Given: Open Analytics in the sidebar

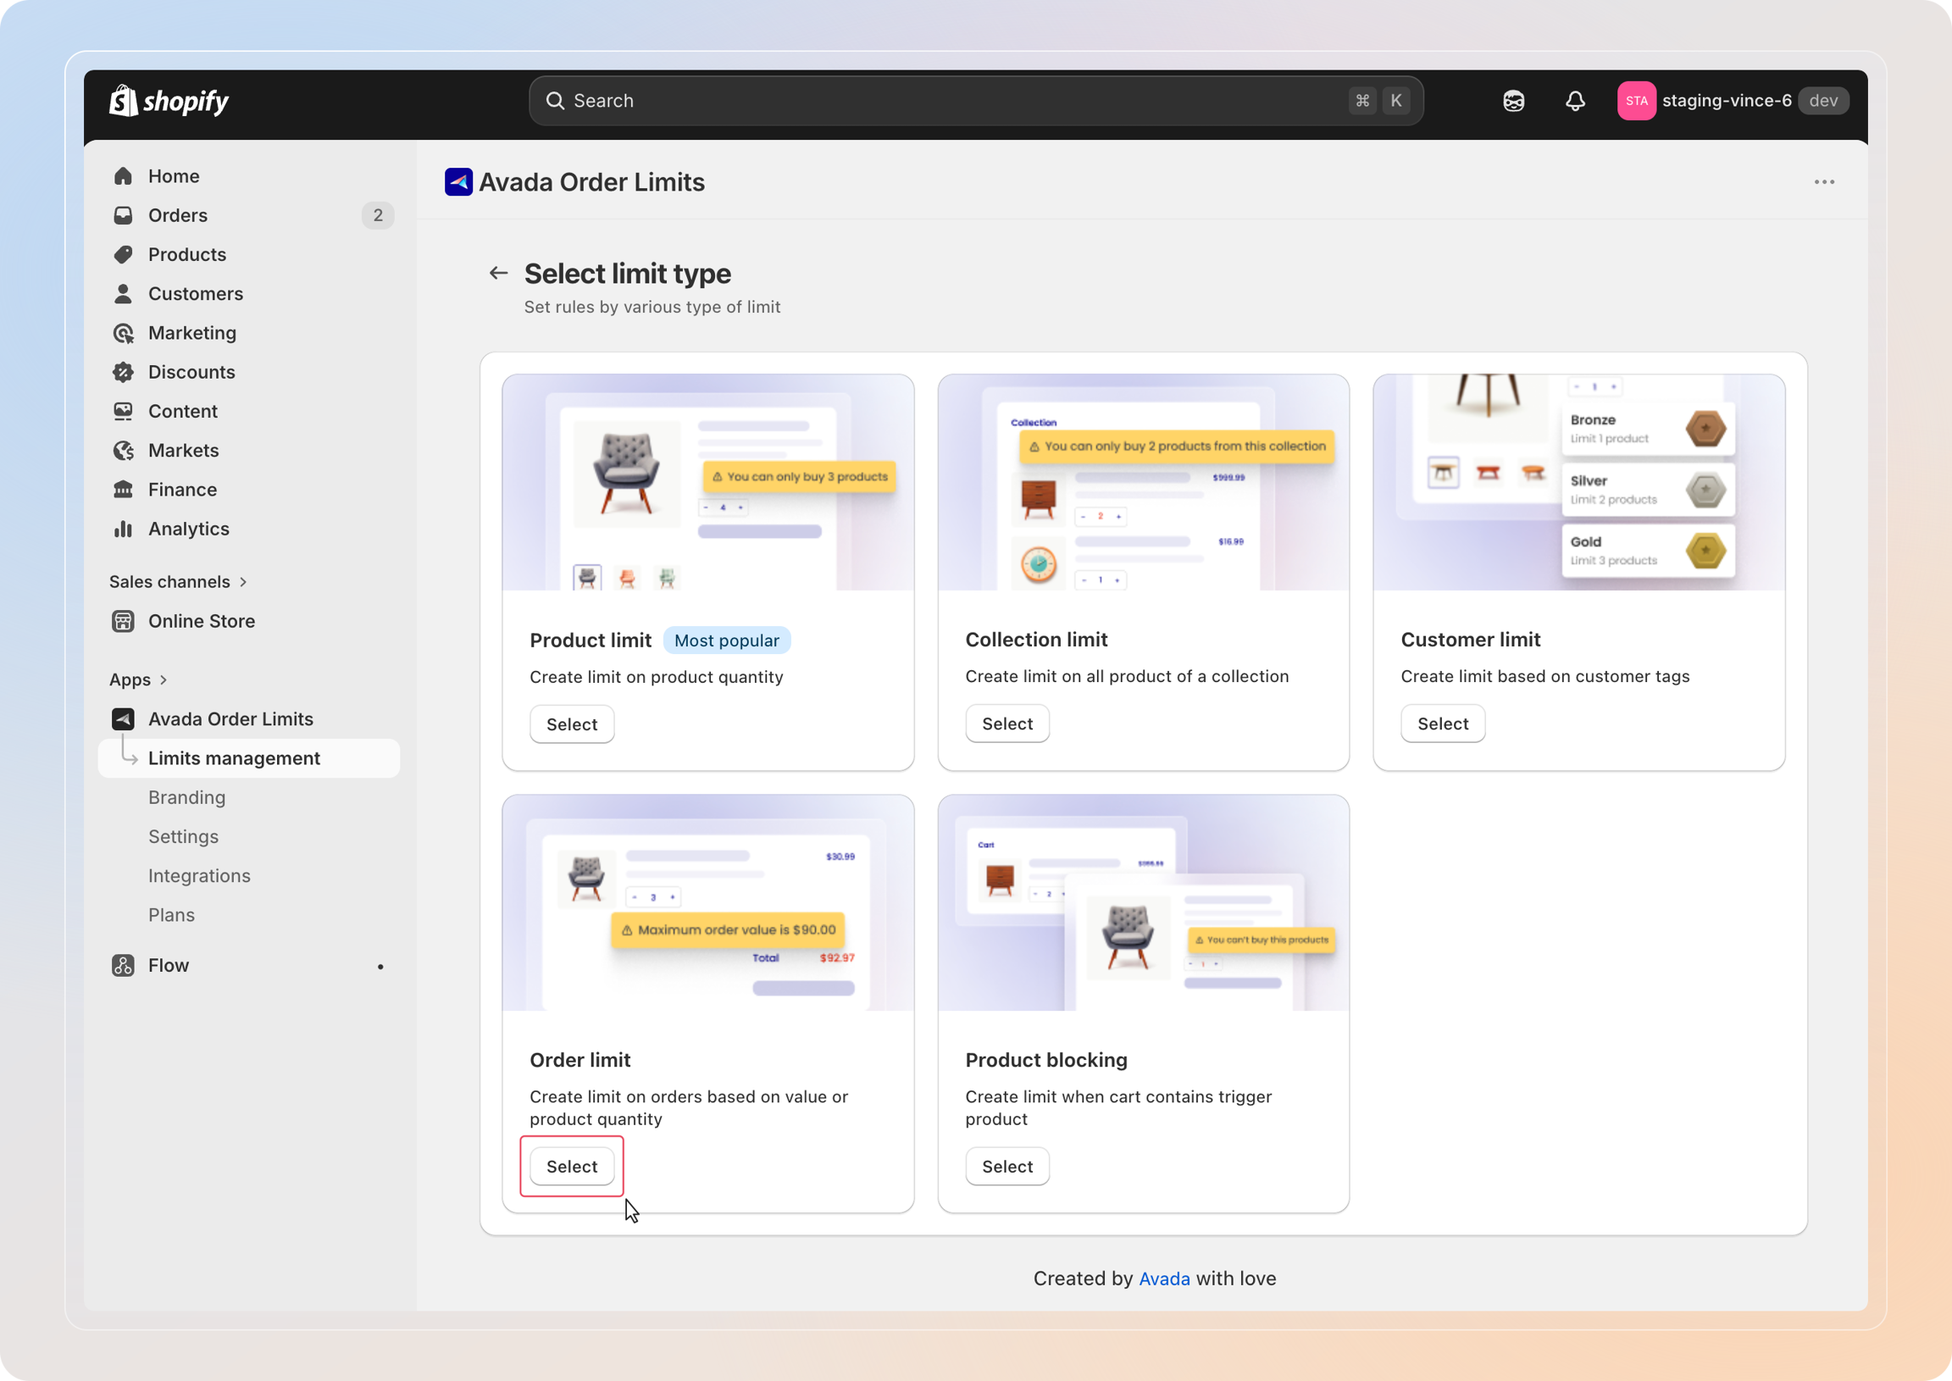Looking at the screenshot, I should click(248, 528).
